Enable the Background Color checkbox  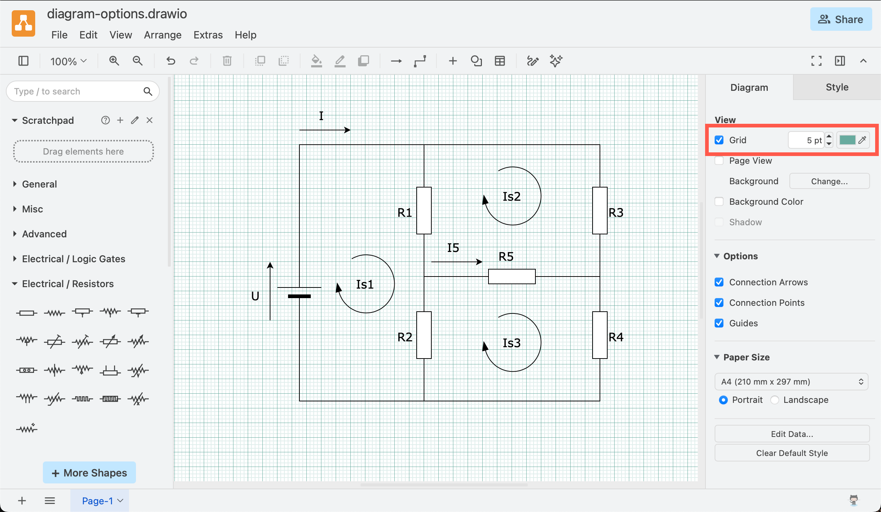tap(719, 201)
